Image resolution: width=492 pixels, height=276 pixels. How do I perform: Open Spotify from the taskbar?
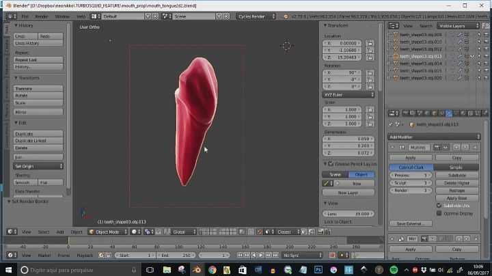[x=394, y=270]
